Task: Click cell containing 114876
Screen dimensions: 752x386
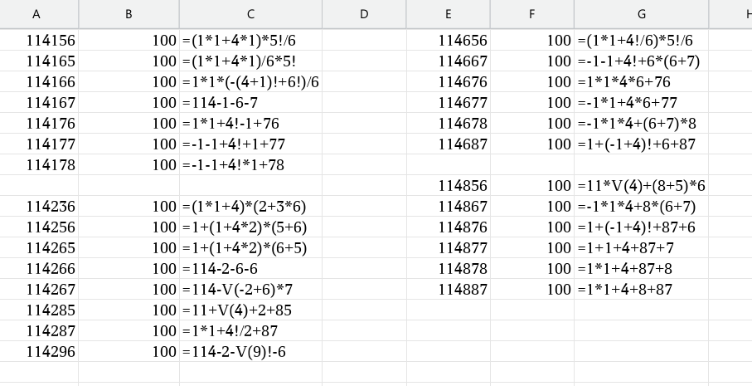Action: click(449, 227)
